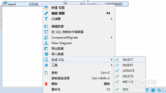Choose 新建 视图 from context menu
The height and width of the screenshot is (93, 166).
click(79, 8)
